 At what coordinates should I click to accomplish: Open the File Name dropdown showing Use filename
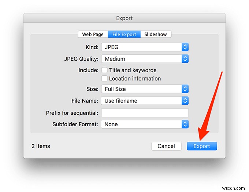pos(141,101)
